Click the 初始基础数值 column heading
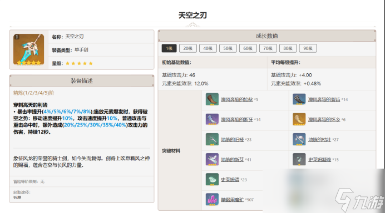The height and width of the screenshot is (213, 385). coord(176,63)
